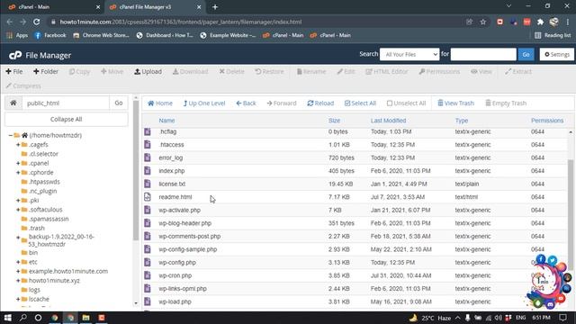Click the public_html path input field
Viewport: 576px width, 324px height.
66,103
